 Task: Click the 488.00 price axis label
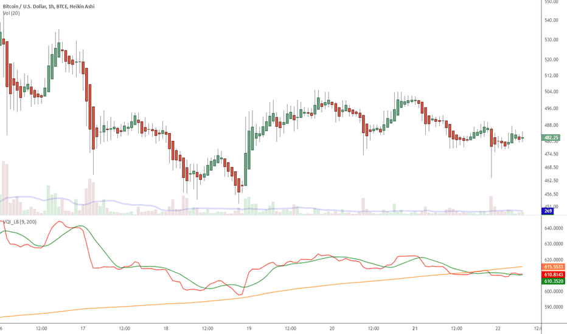(x=551, y=125)
